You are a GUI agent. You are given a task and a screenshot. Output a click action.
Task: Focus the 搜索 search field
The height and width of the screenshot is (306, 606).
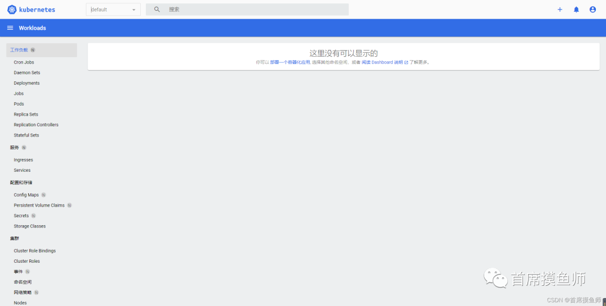click(247, 10)
